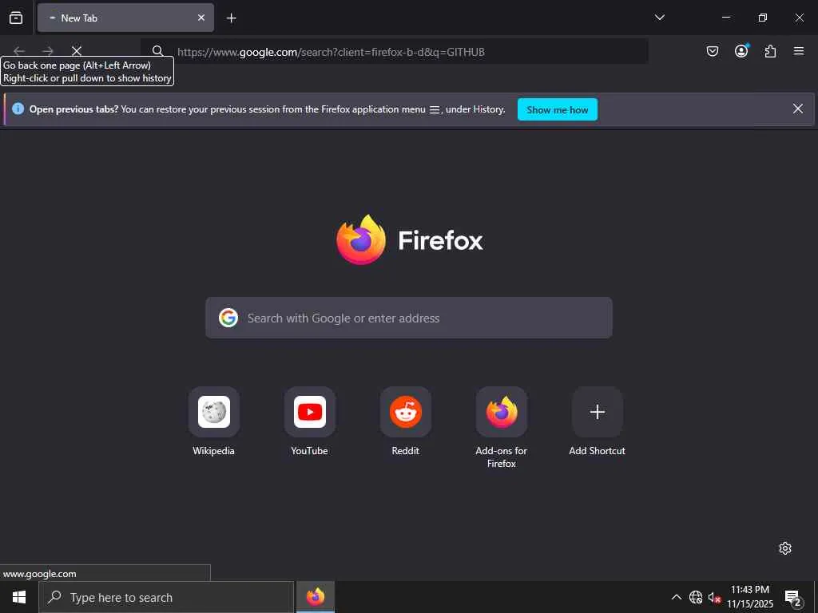
Task: Open the Wikipedia shortcut
Action: pos(214,412)
